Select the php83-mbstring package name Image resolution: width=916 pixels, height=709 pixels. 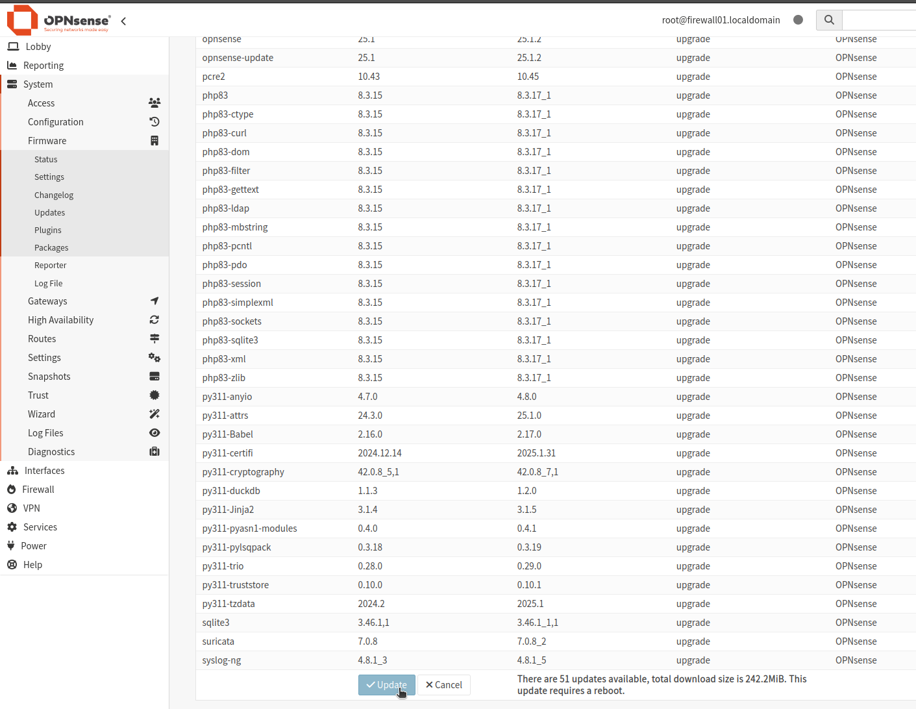(235, 227)
